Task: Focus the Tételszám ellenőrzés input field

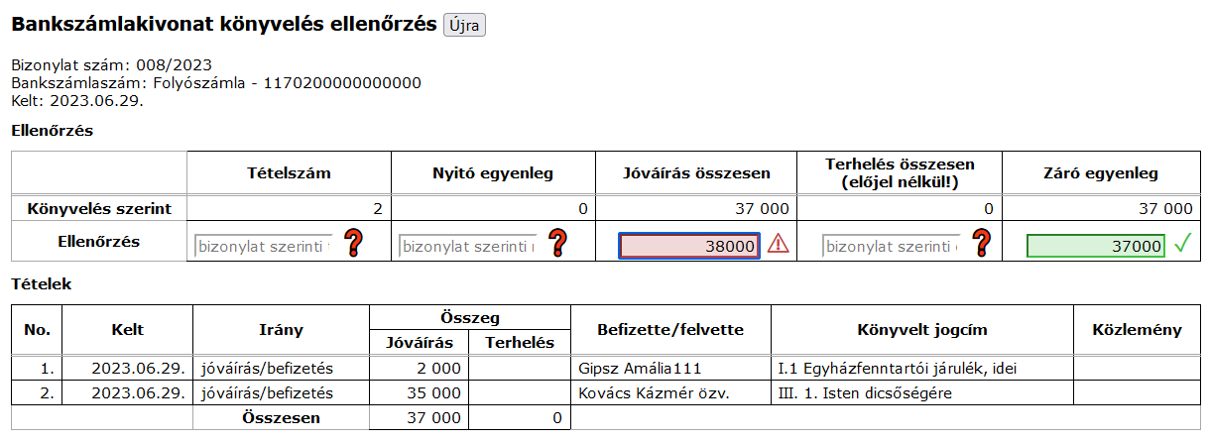Action: [263, 246]
